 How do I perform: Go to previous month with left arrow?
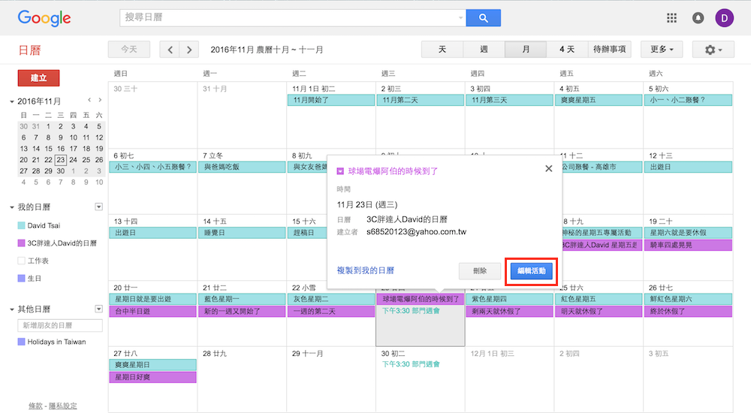[x=170, y=50]
